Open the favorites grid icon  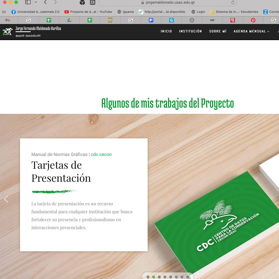click(4, 12)
